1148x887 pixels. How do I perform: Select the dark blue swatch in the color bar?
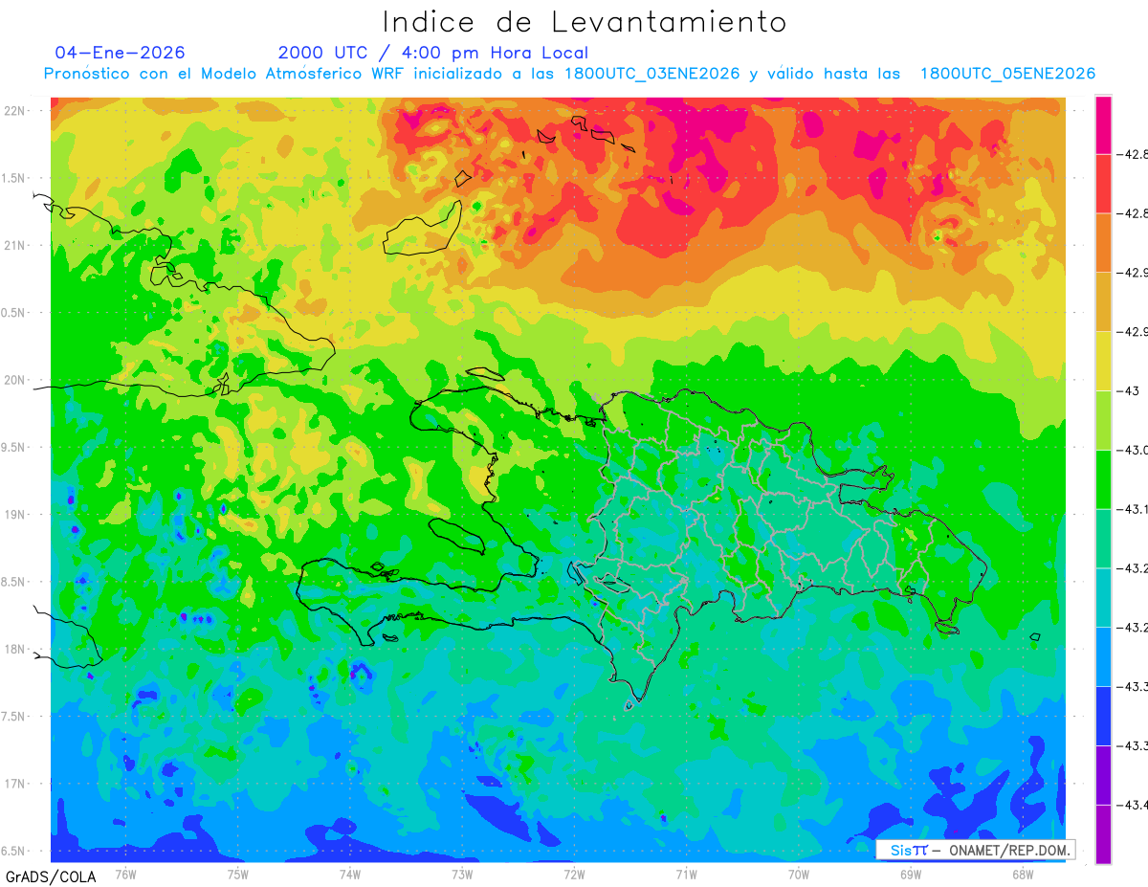click(1103, 716)
